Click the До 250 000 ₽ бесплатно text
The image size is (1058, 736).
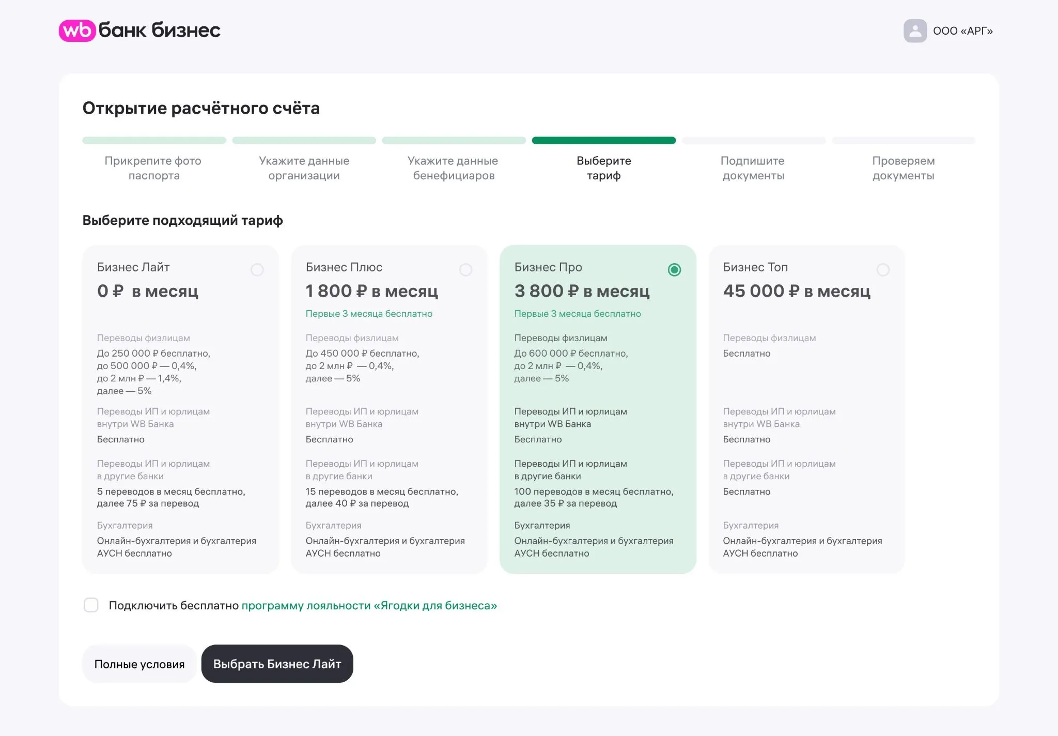pos(153,354)
